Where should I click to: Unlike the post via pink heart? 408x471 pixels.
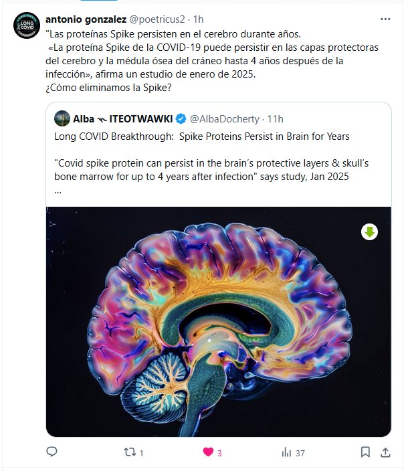[208, 452]
